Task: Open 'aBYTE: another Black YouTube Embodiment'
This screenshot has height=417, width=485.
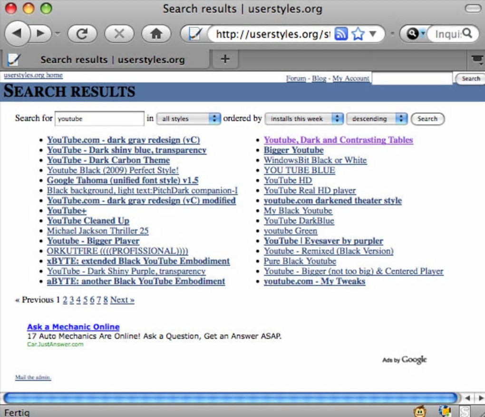Action: 136,281
